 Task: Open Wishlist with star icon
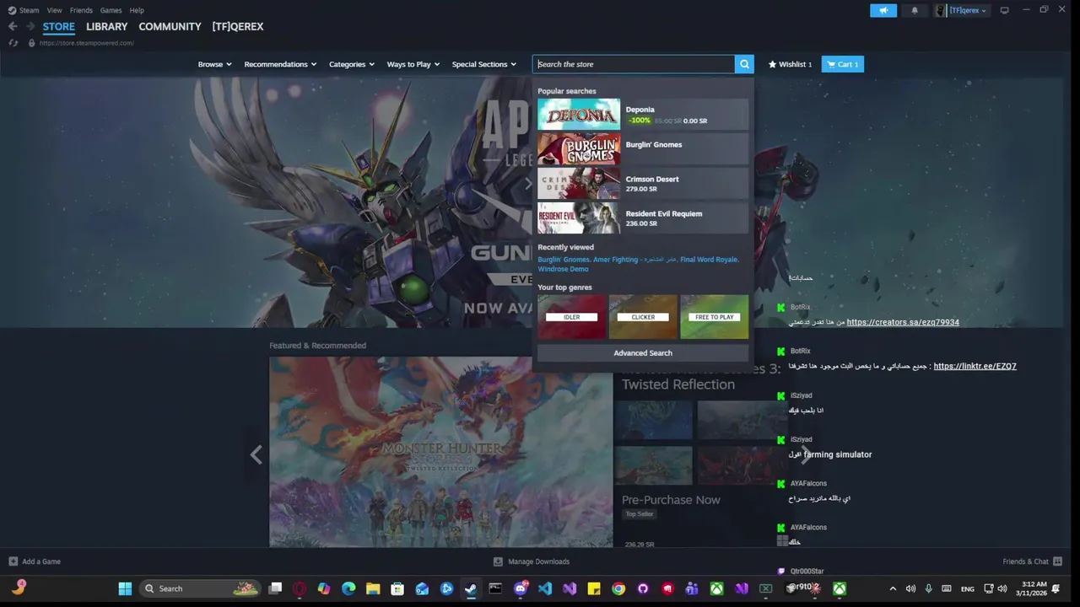790,64
